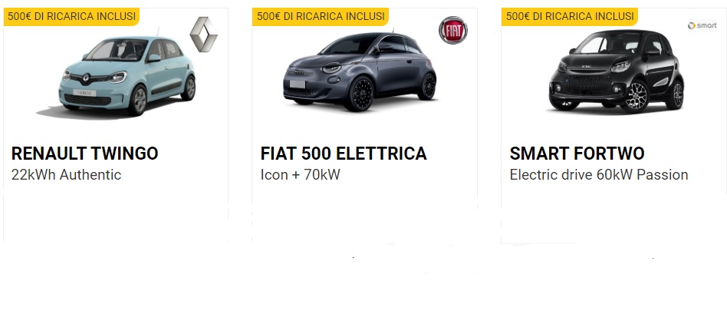
Task: Click the Renault emblem on the Twingo's grille
Action: (x=86, y=78)
